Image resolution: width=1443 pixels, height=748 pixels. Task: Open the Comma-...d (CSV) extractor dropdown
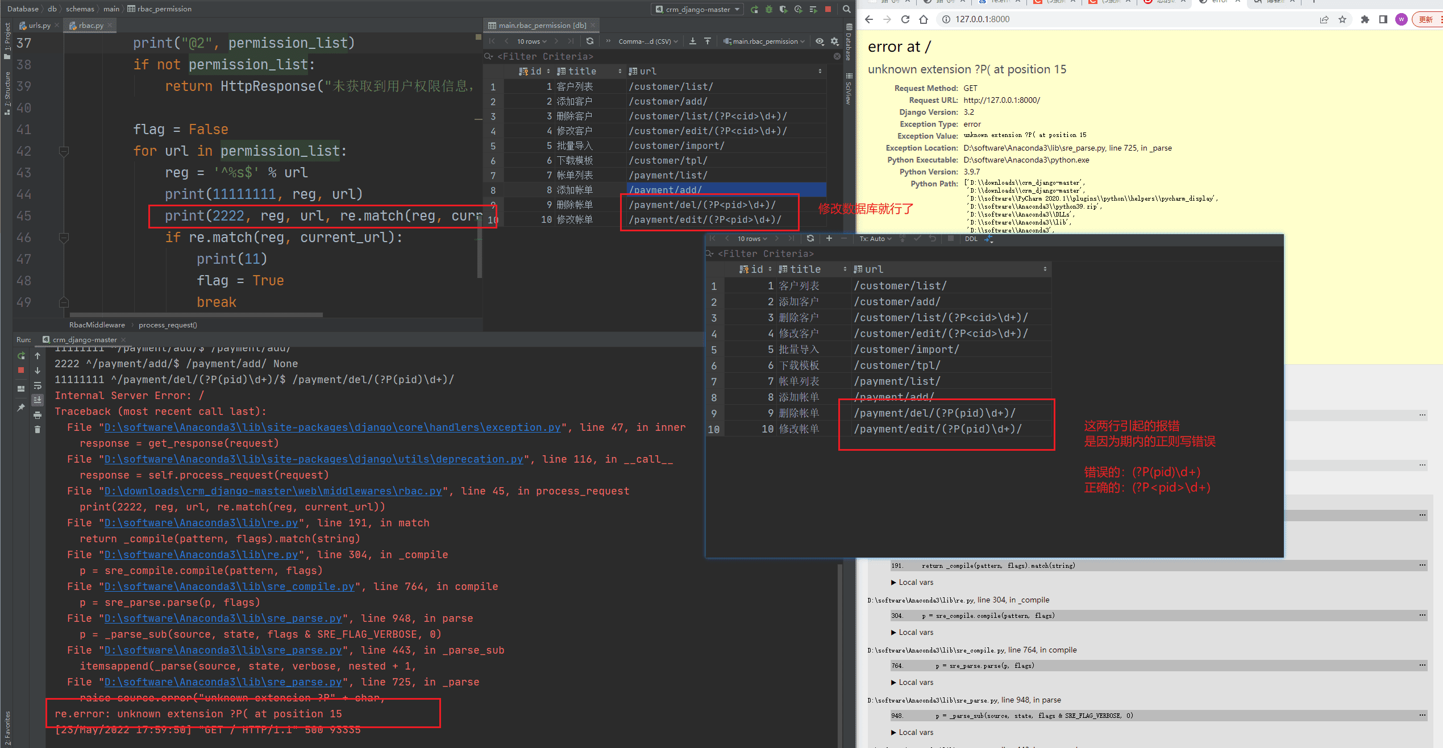coord(648,41)
